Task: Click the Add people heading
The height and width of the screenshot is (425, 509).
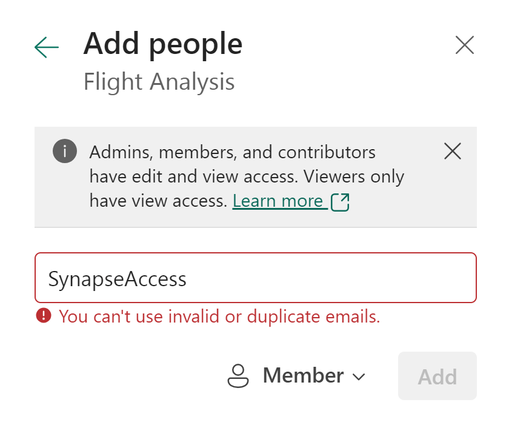Action: 162,44
